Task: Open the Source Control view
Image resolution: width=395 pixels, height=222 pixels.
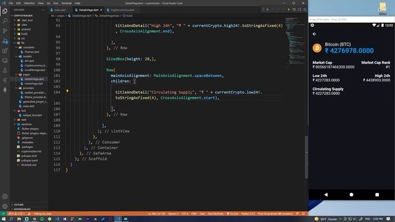Action: point(5,31)
